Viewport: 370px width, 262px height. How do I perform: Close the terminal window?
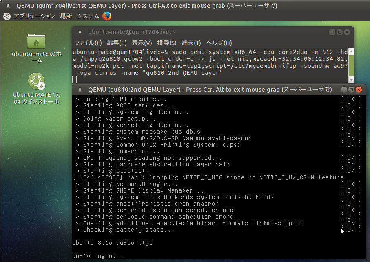pyautogui.click(x=347, y=32)
